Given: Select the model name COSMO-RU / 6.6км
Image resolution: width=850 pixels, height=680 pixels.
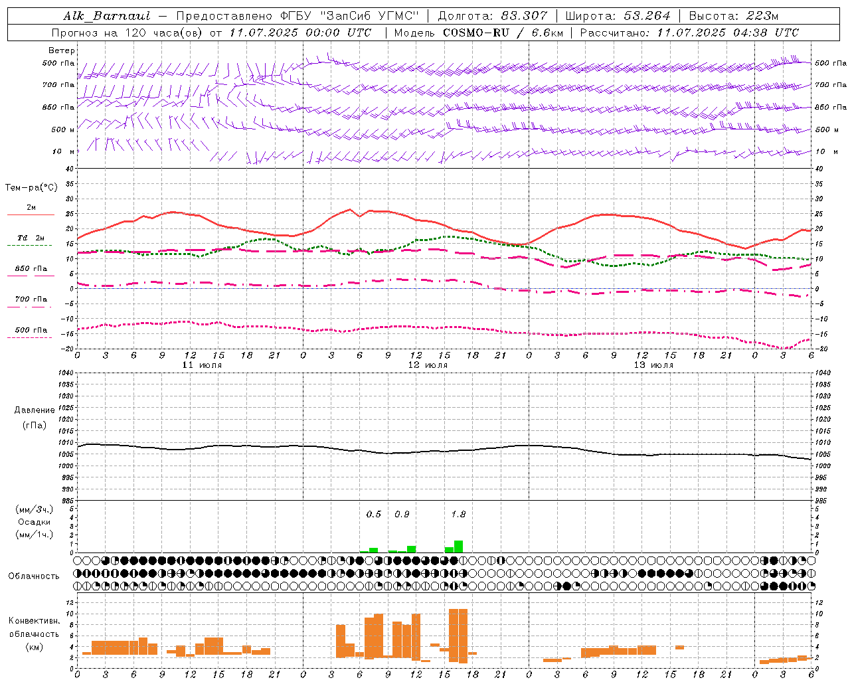Looking at the screenshot, I should tap(503, 33).
